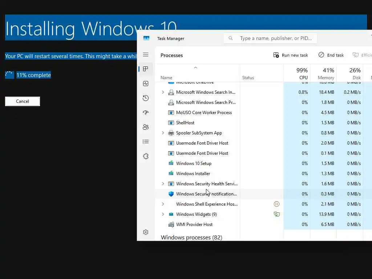
Task: Click the Spooler SubSystem App printer icon
Action: [171, 133]
